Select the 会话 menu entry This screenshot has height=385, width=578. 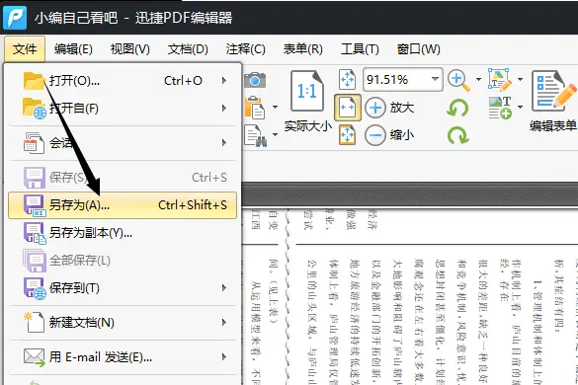tap(123, 142)
